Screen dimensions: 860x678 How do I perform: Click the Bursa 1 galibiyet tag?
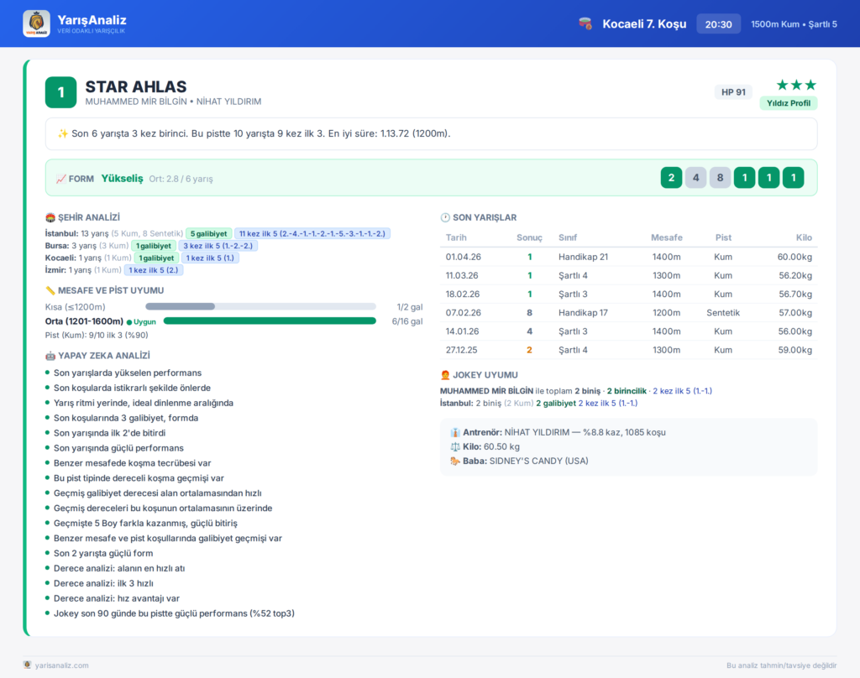(154, 246)
